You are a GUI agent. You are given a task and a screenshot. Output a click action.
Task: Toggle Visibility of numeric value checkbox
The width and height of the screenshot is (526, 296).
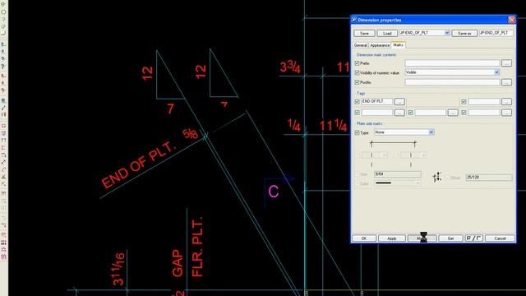pyautogui.click(x=357, y=72)
